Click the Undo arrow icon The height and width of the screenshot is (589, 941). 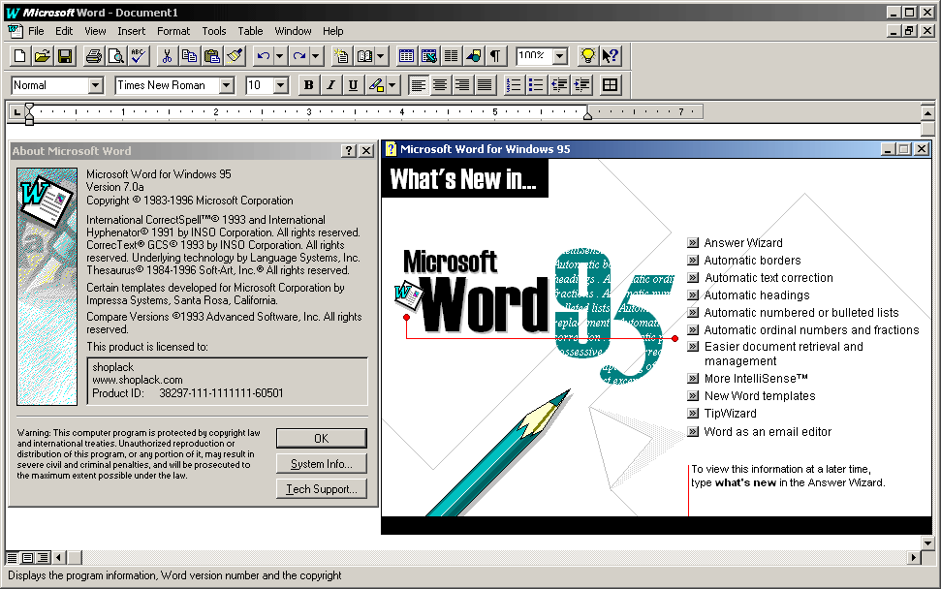(x=263, y=56)
